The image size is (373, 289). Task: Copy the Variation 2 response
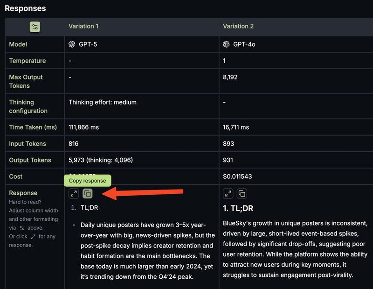[242, 193]
